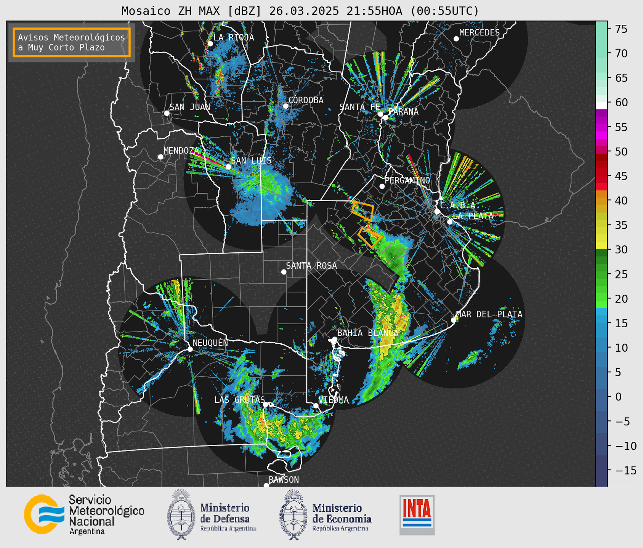Click the 20 dBZ scale label
The width and height of the screenshot is (643, 548).
[x=621, y=299]
